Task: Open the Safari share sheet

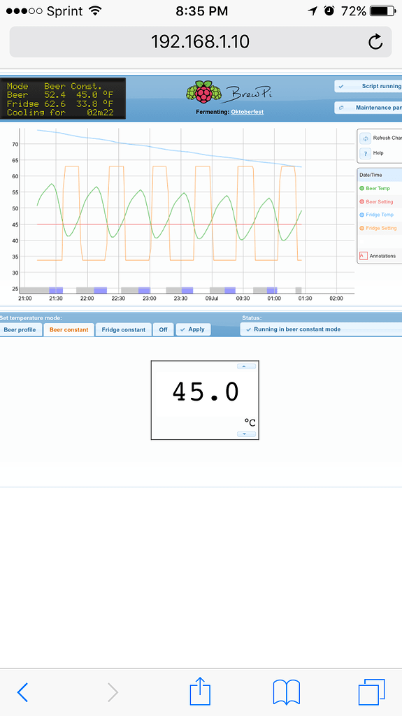Action: (x=200, y=690)
